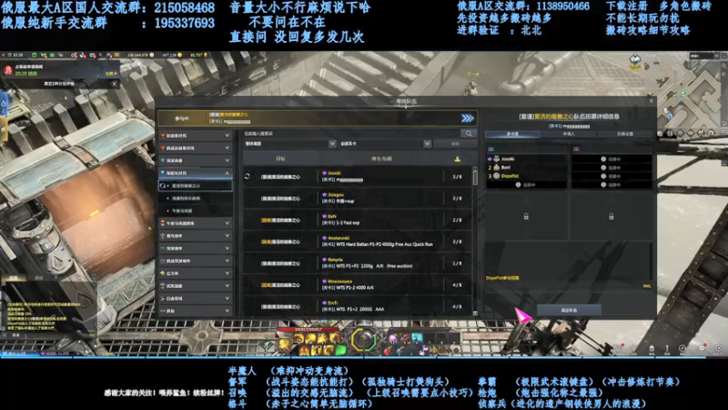Screen dimensions: 728x410
Task: Click the class icon next to DopeFist
Action: (x=496, y=176)
